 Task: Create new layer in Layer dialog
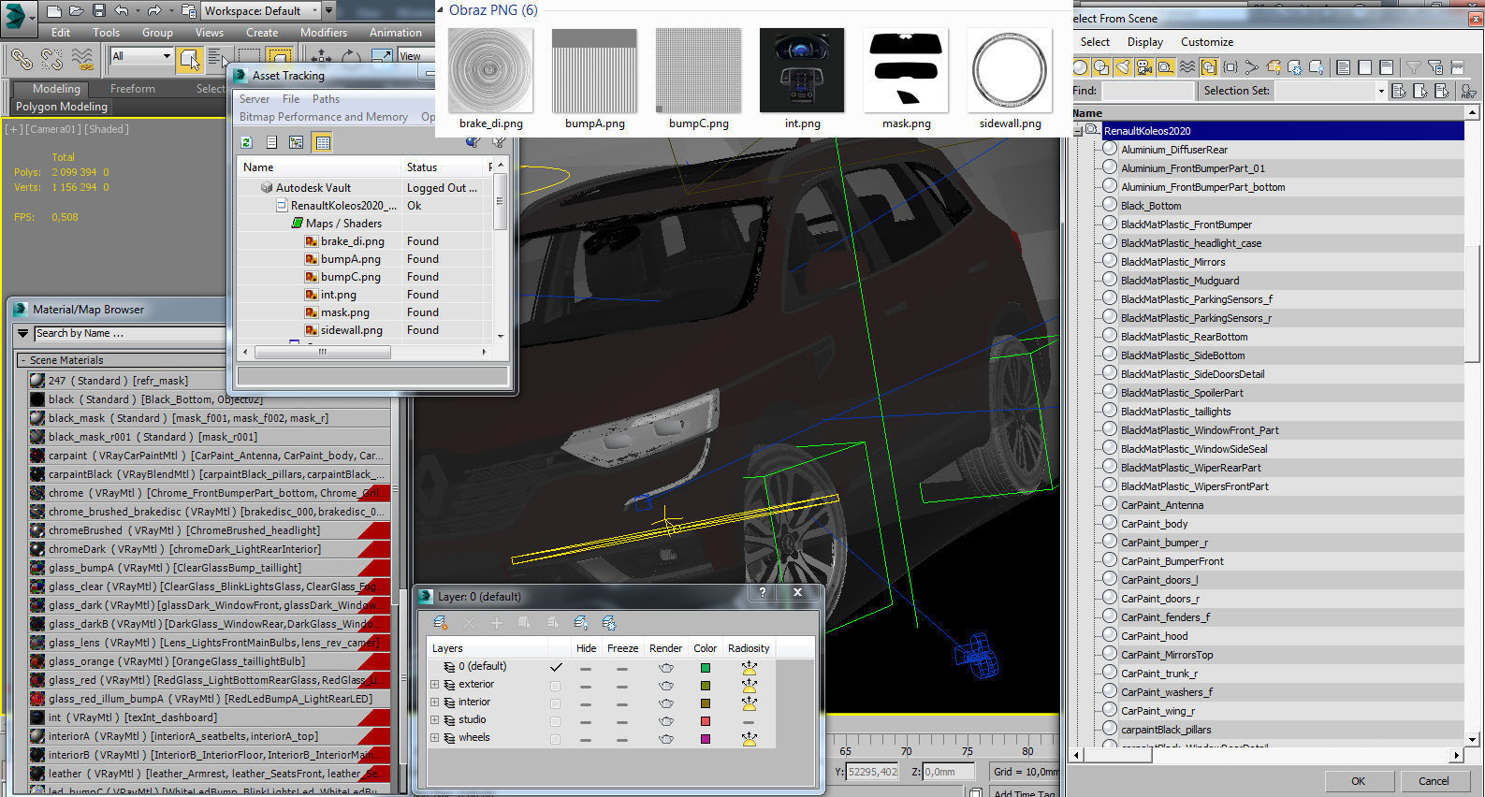[x=441, y=623]
